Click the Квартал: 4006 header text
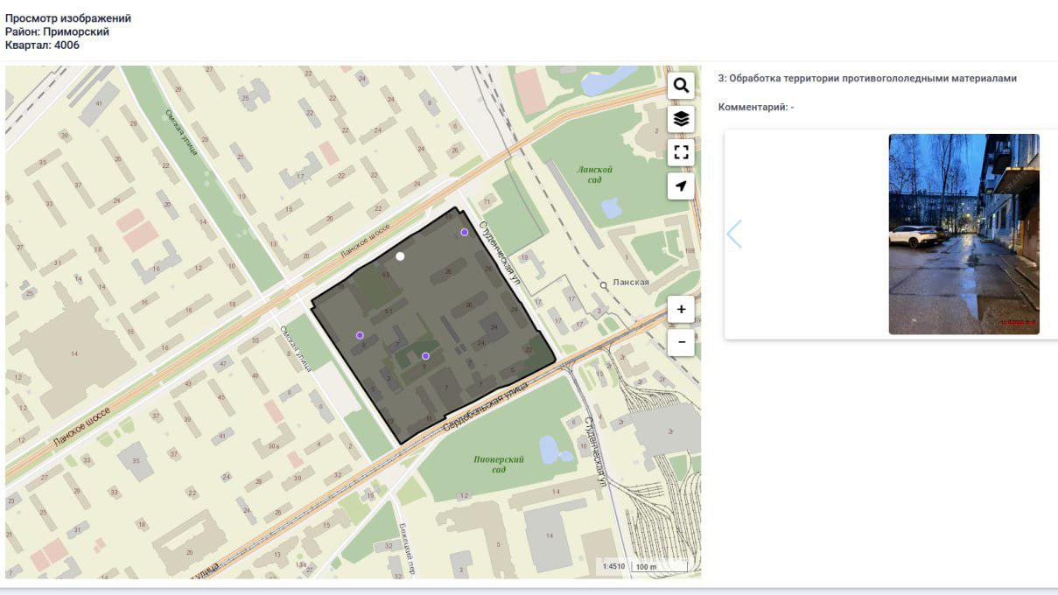 coord(43,45)
